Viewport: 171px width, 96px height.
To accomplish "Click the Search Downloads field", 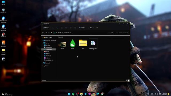I will pos(122,33).
